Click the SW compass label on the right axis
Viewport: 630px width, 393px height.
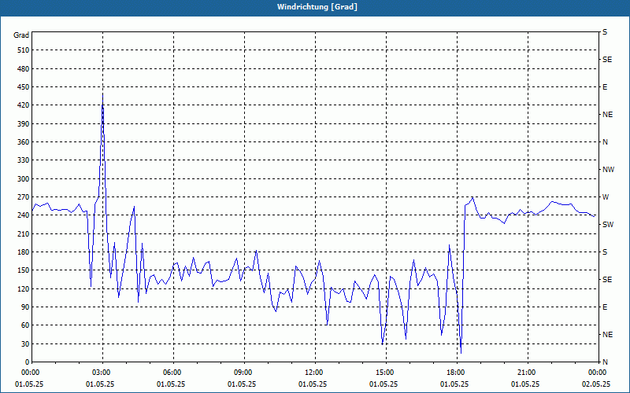pos(608,225)
